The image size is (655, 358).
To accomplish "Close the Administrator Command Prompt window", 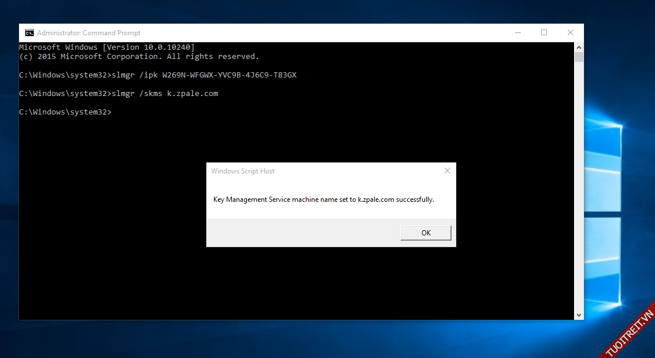I will coord(570,33).
